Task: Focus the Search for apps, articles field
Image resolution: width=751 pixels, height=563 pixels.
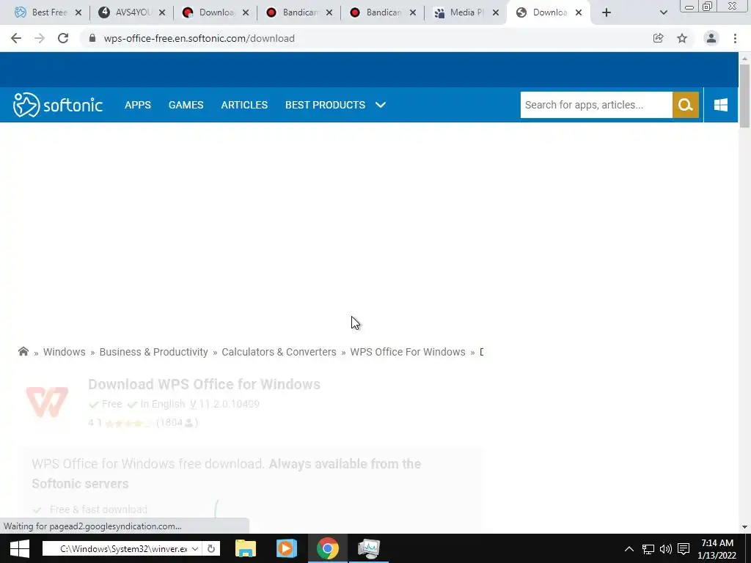Action: coord(596,105)
